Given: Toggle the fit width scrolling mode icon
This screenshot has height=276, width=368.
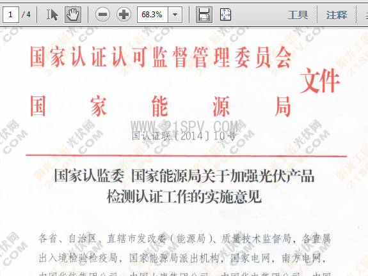Looking at the screenshot, I should click(x=204, y=15).
